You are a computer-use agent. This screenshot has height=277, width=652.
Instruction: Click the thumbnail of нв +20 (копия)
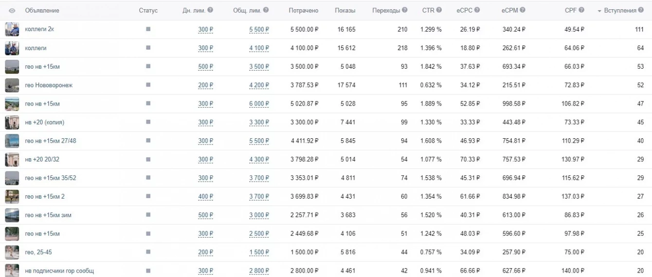point(12,122)
